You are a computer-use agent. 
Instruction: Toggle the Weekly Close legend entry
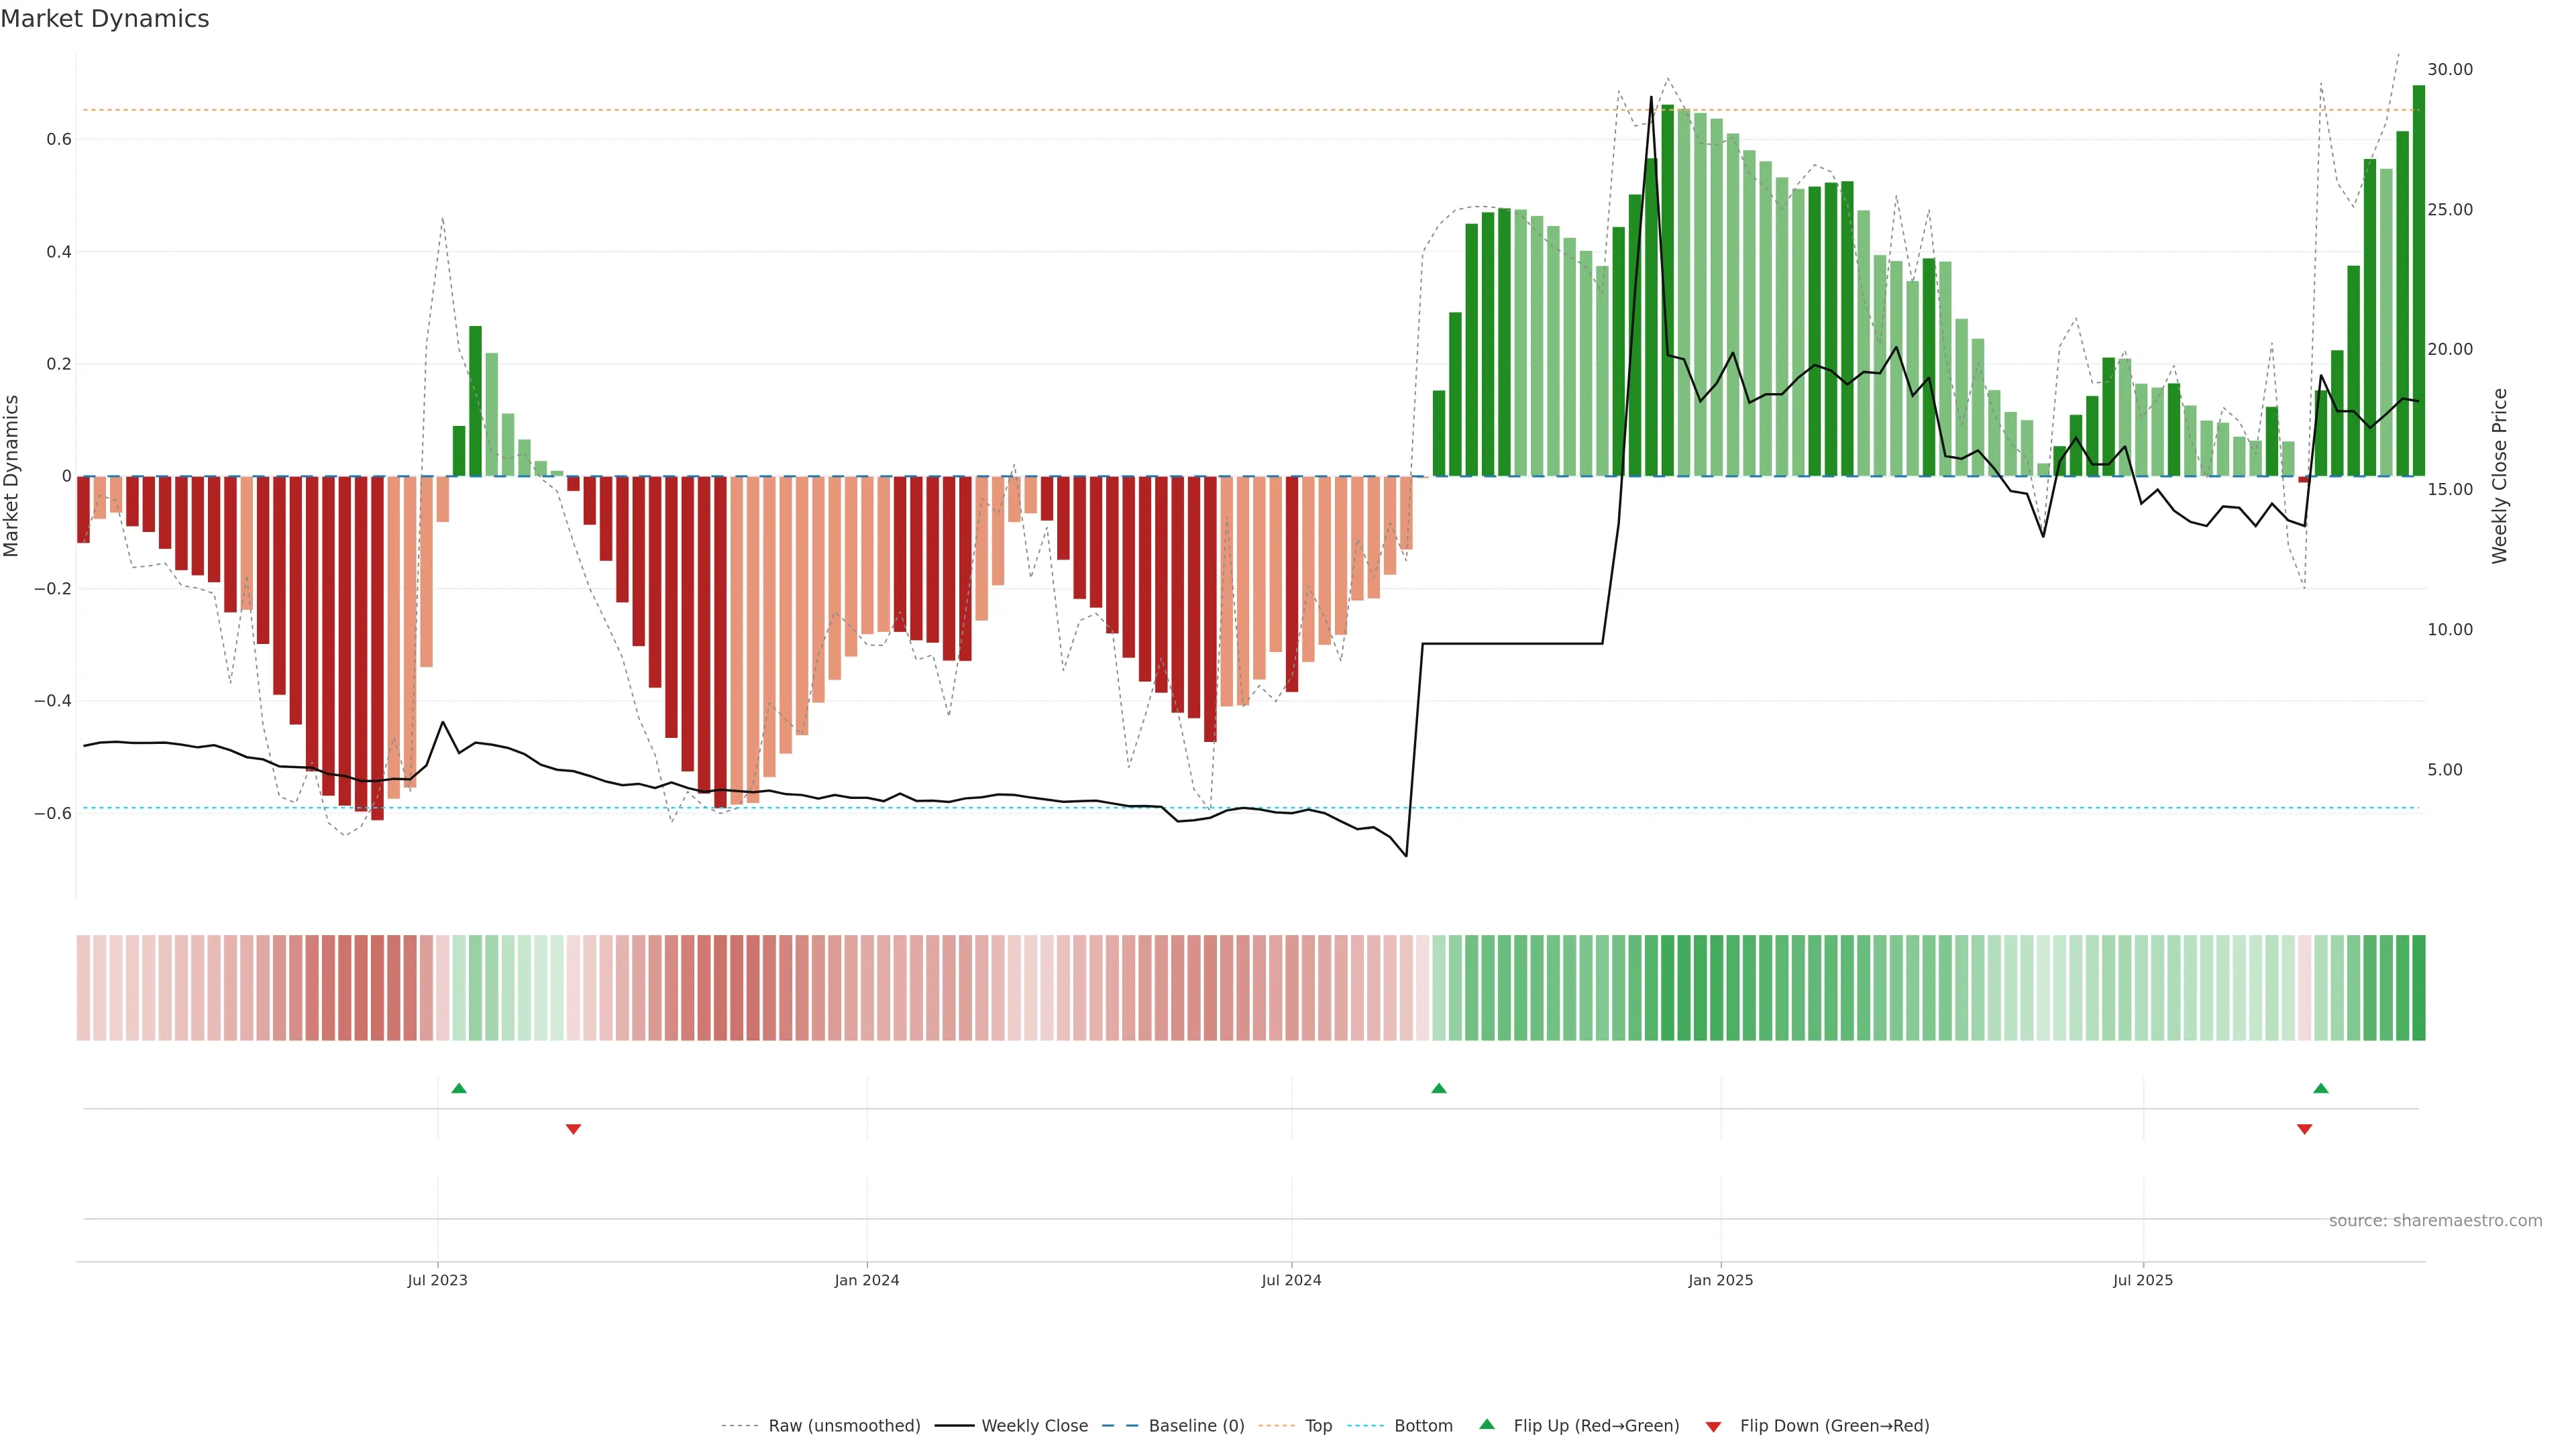tap(1034, 1426)
